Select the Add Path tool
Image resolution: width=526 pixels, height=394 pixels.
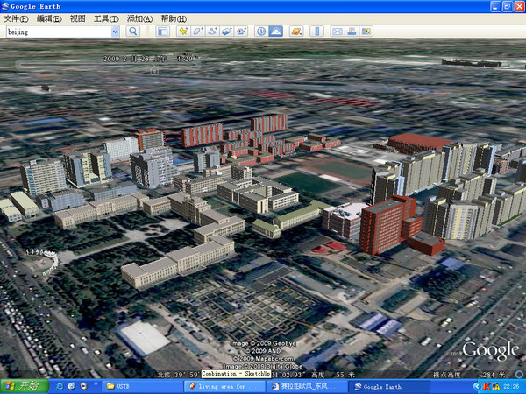[213, 32]
